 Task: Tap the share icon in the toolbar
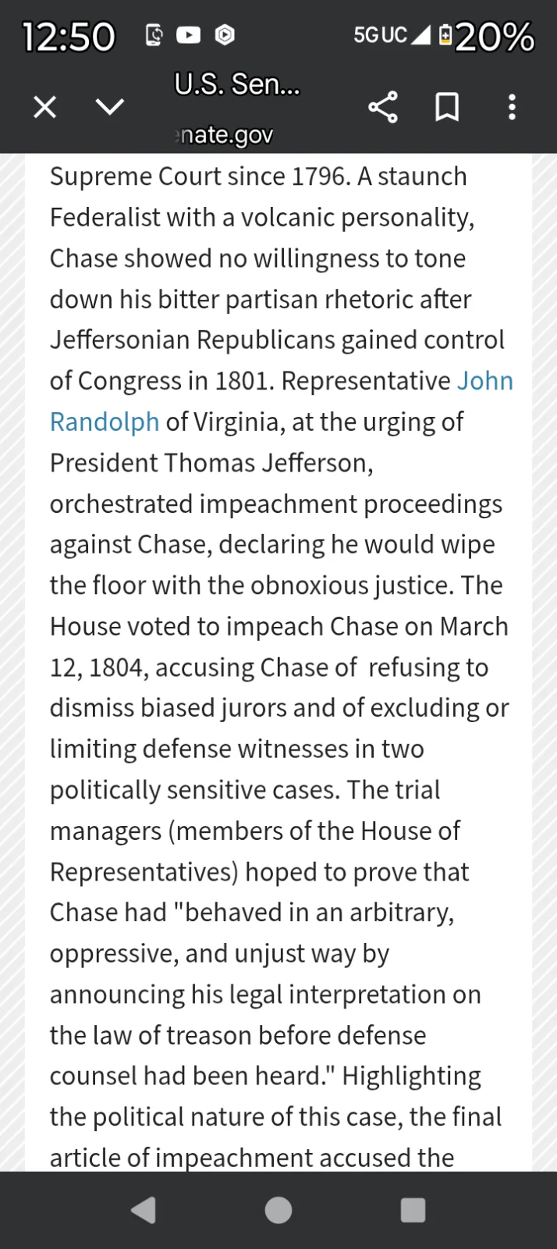click(382, 107)
